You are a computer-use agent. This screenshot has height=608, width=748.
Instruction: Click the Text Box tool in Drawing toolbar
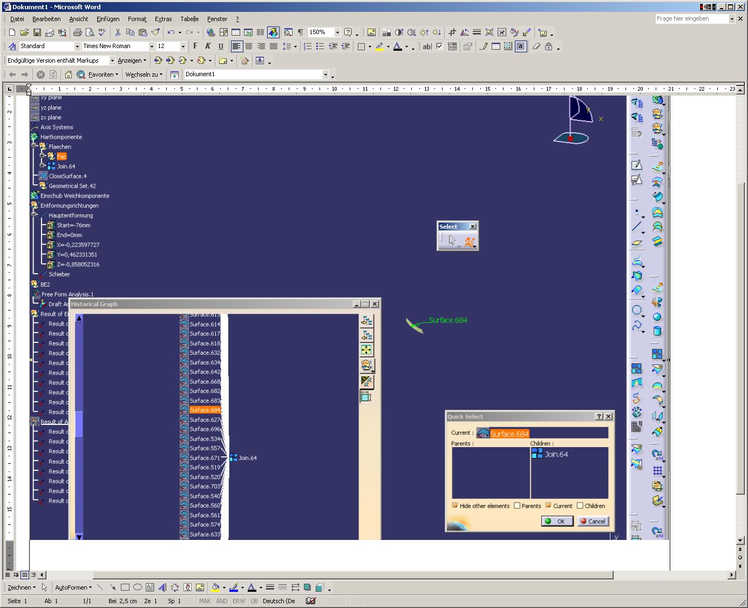(150, 587)
